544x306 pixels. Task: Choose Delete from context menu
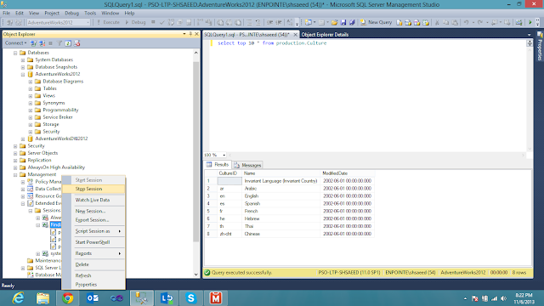[93, 264]
